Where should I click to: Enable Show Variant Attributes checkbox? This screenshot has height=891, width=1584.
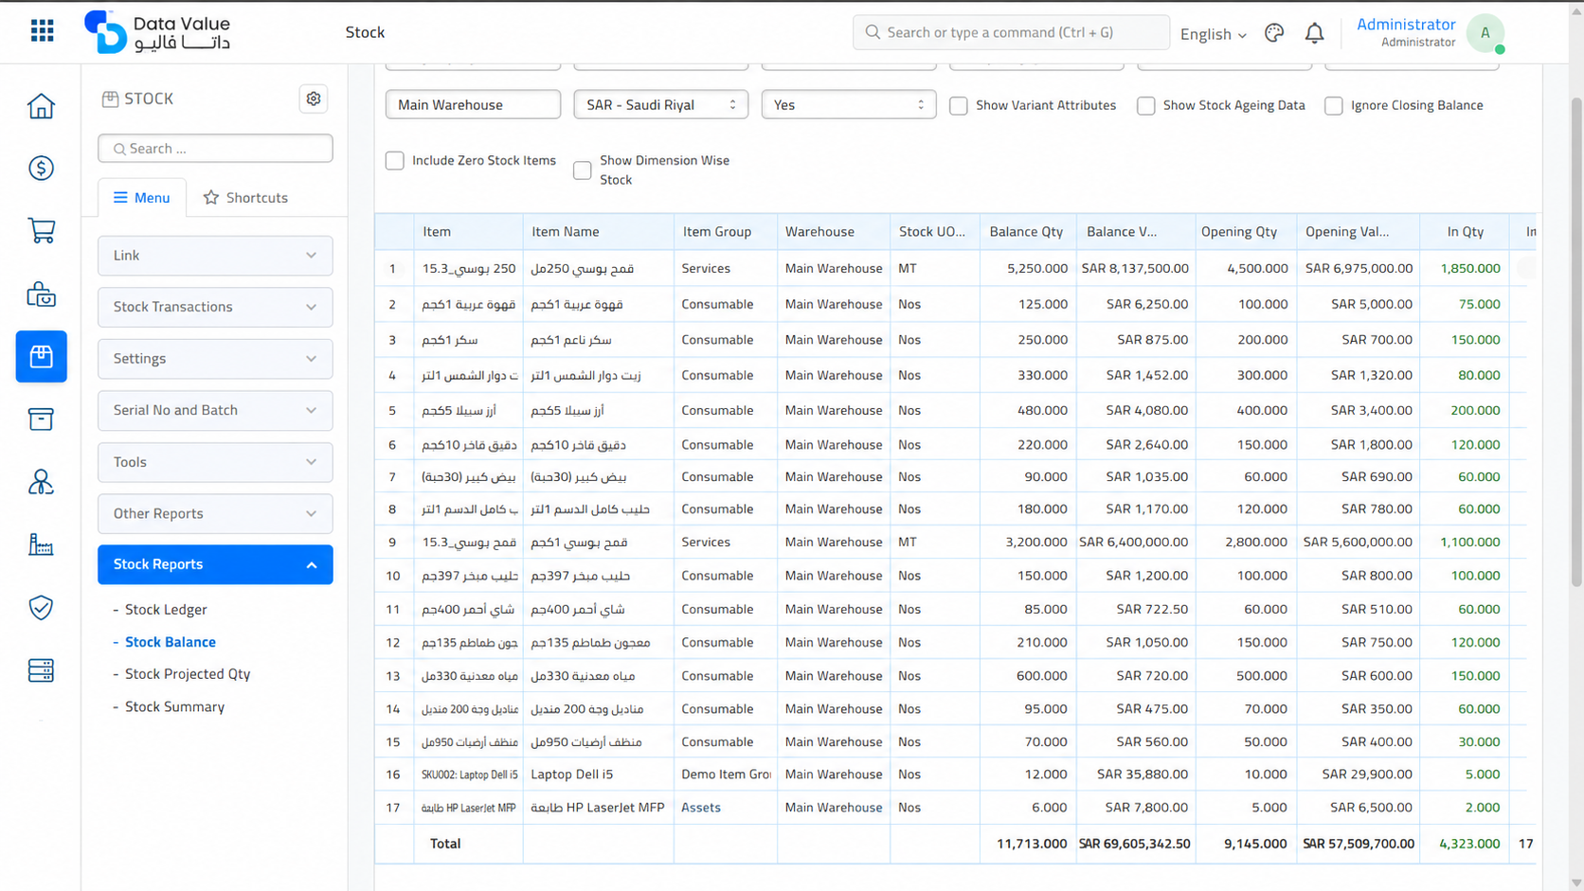(959, 105)
